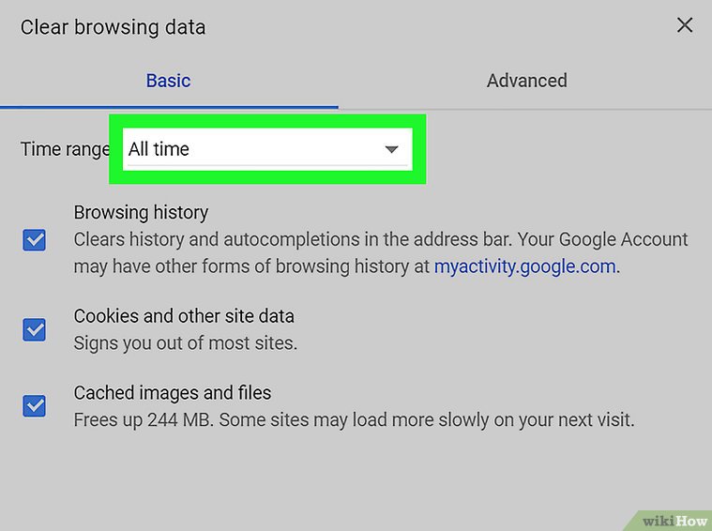Uncheck the Browsing history checkbox
This screenshot has height=531, width=712.
click(35, 241)
